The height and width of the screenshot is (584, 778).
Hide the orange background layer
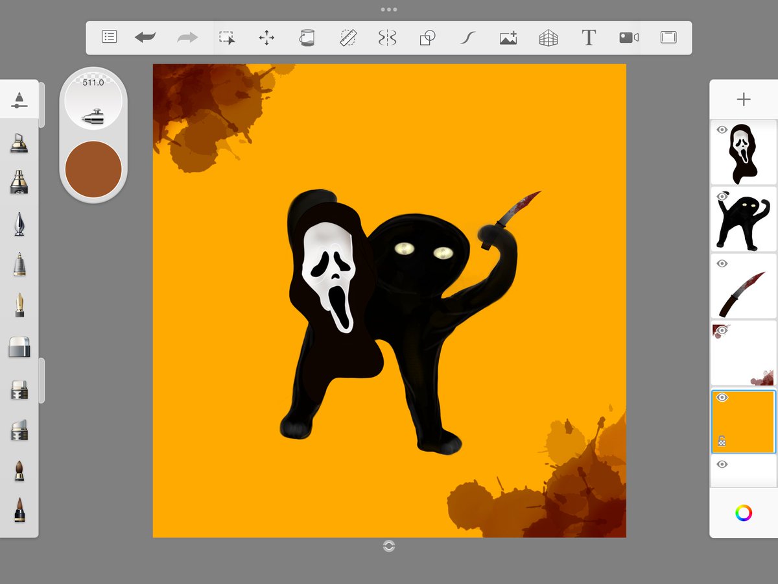coord(722,397)
